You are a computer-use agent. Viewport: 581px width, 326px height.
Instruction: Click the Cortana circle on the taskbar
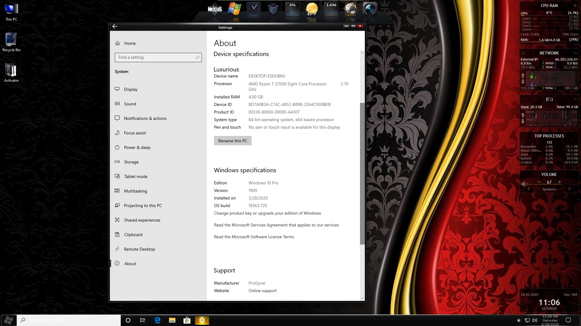pos(128,320)
